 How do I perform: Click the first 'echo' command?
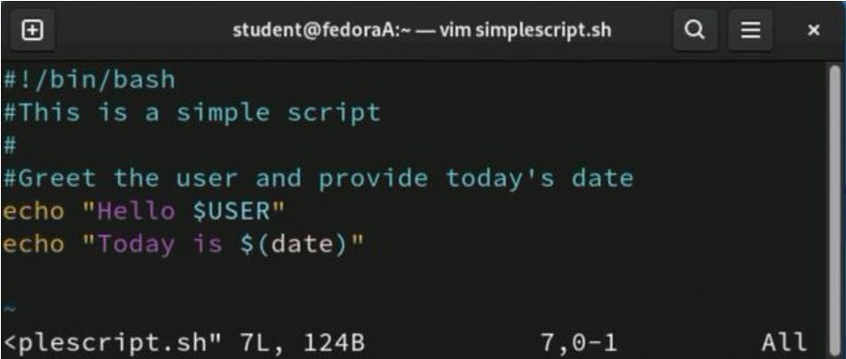click(x=32, y=211)
